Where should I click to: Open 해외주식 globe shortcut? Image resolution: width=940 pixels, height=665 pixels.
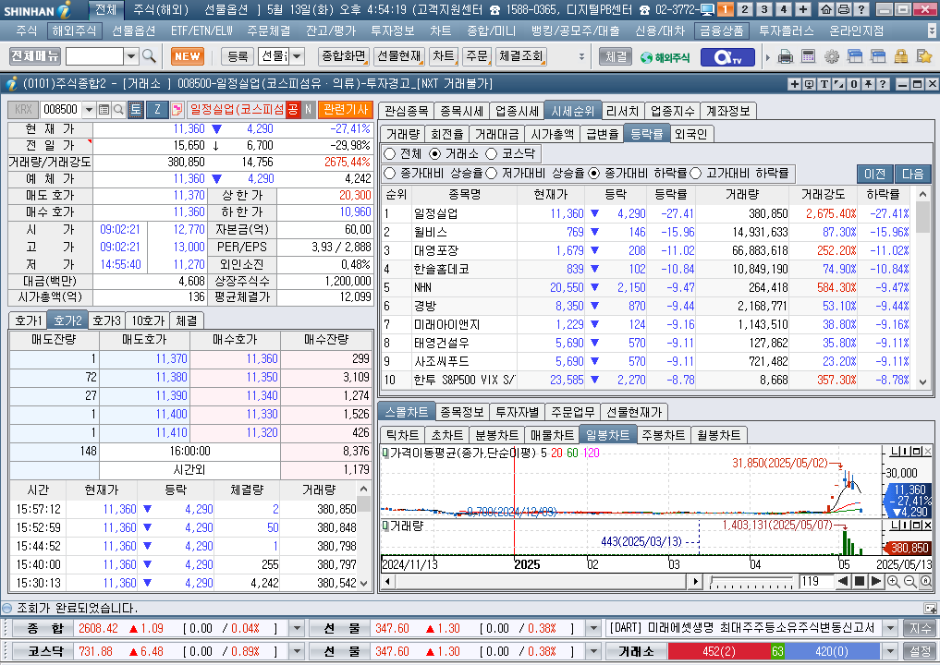pyautogui.click(x=665, y=57)
